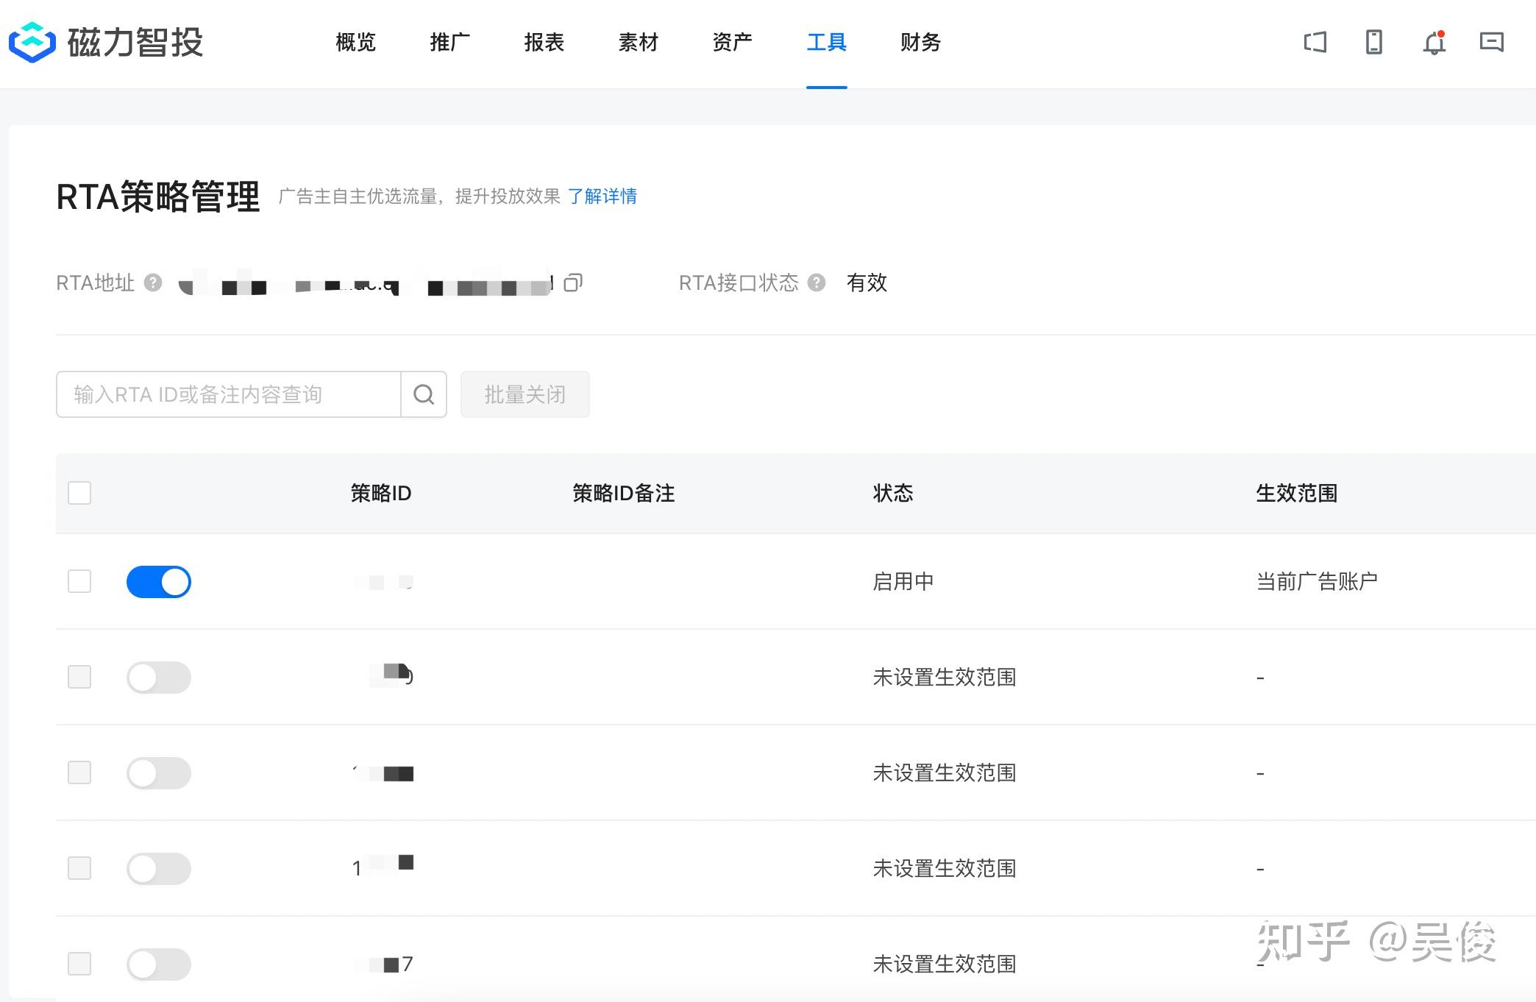This screenshot has height=1002, width=1536.
Task: Click the RTA地址 help question icon
Action: click(x=153, y=283)
